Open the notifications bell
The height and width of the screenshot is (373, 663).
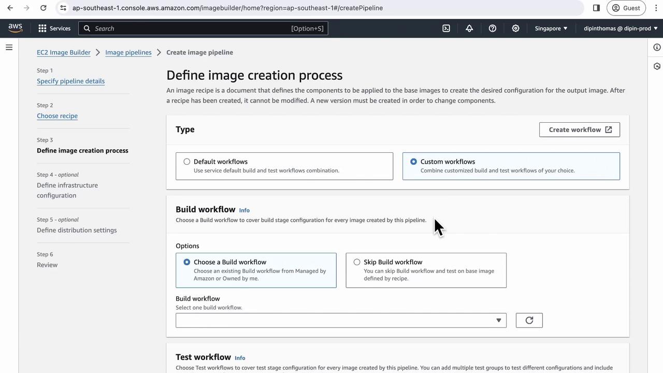pos(469,28)
